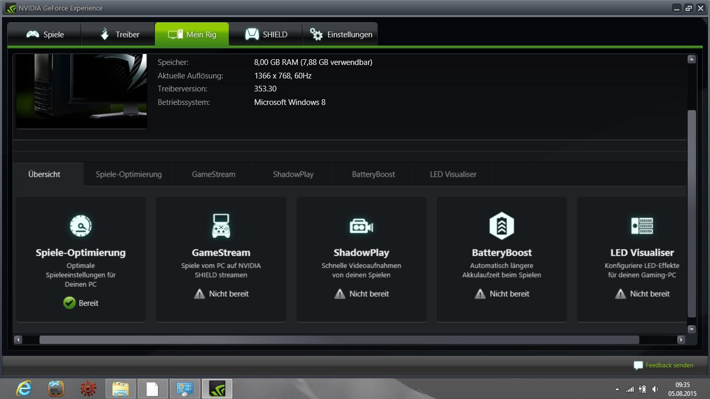710x399 pixels.
Task: Open the red gear app in taskbar
Action: pyautogui.click(x=88, y=389)
